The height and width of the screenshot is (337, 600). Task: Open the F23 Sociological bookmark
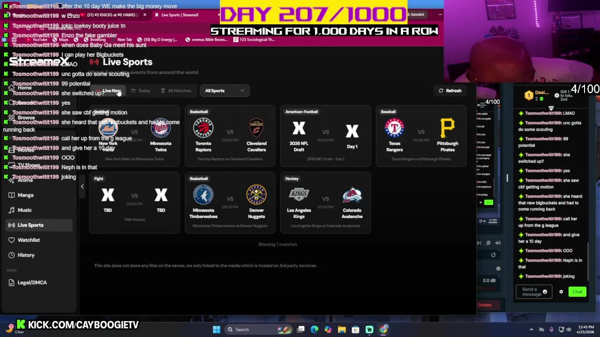point(253,40)
